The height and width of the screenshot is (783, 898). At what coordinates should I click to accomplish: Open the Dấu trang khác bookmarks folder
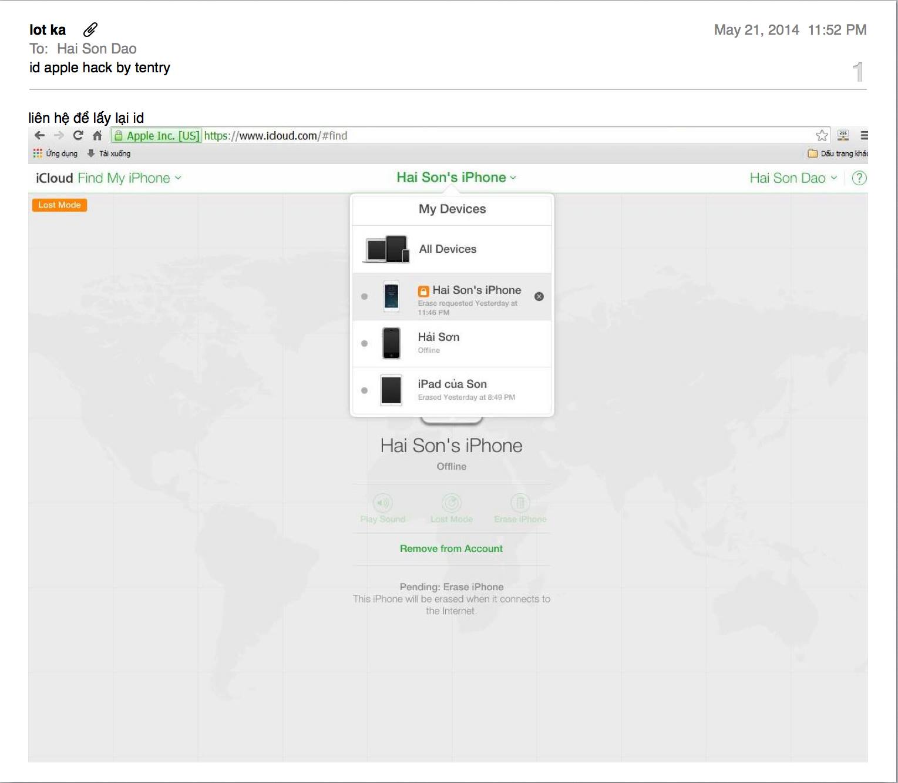[x=838, y=153]
